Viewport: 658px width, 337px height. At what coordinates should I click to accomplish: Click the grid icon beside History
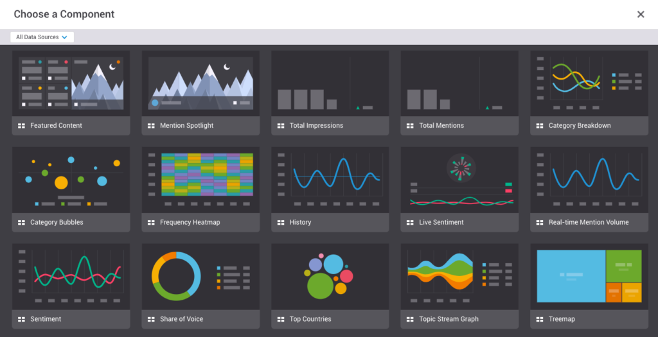tap(281, 223)
